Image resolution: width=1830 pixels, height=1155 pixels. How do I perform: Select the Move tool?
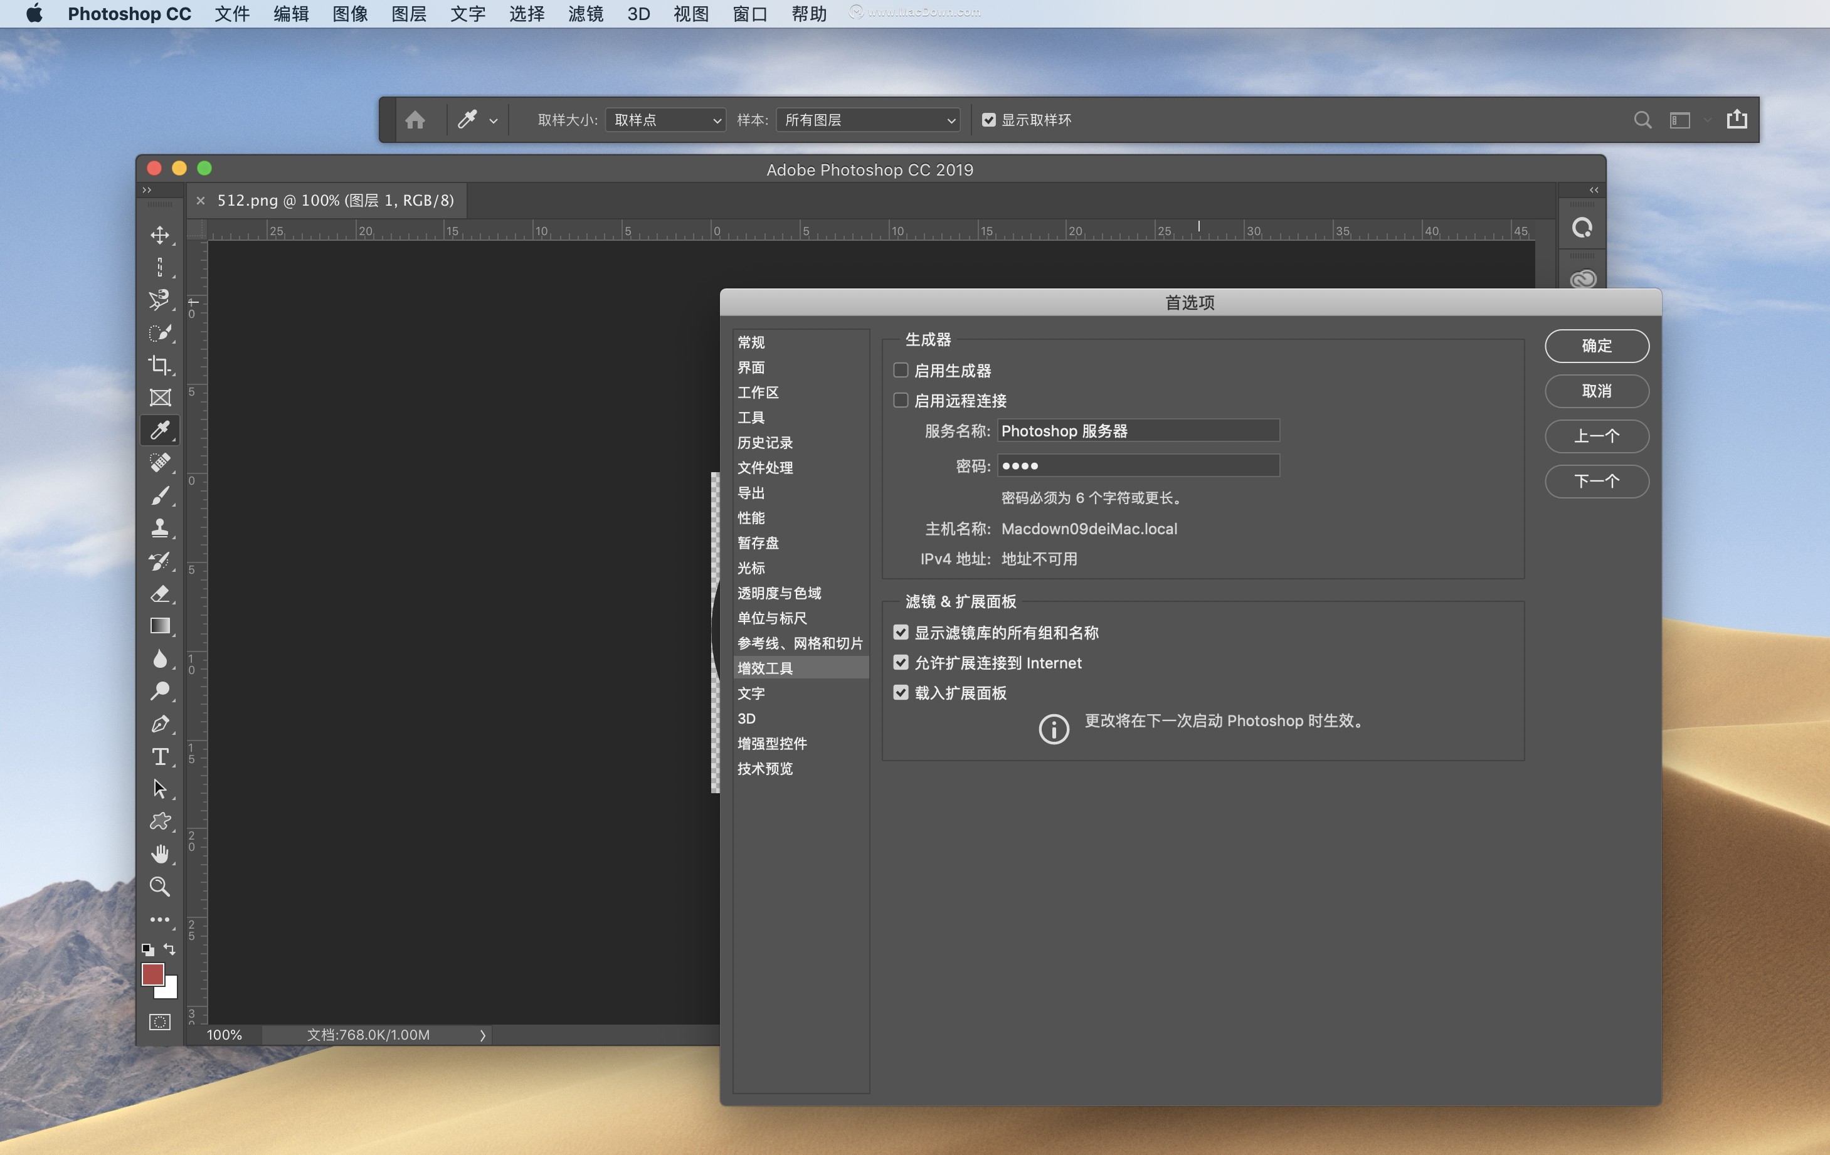[x=159, y=235]
